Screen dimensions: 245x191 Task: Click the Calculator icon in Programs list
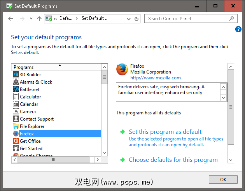16,96
